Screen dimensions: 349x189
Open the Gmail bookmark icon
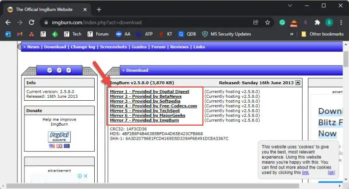tap(20, 34)
